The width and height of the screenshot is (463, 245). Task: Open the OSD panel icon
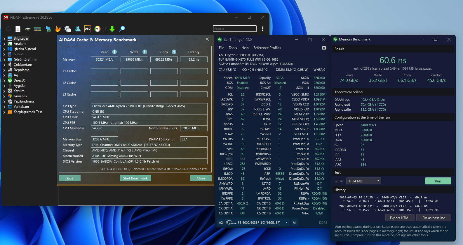(x=88, y=29)
